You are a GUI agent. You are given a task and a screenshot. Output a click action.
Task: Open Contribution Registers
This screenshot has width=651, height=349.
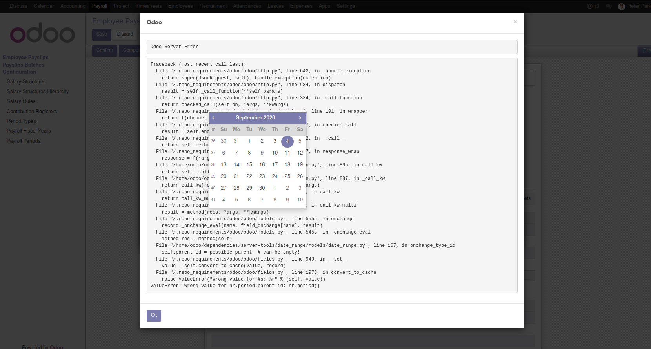pyautogui.click(x=32, y=112)
